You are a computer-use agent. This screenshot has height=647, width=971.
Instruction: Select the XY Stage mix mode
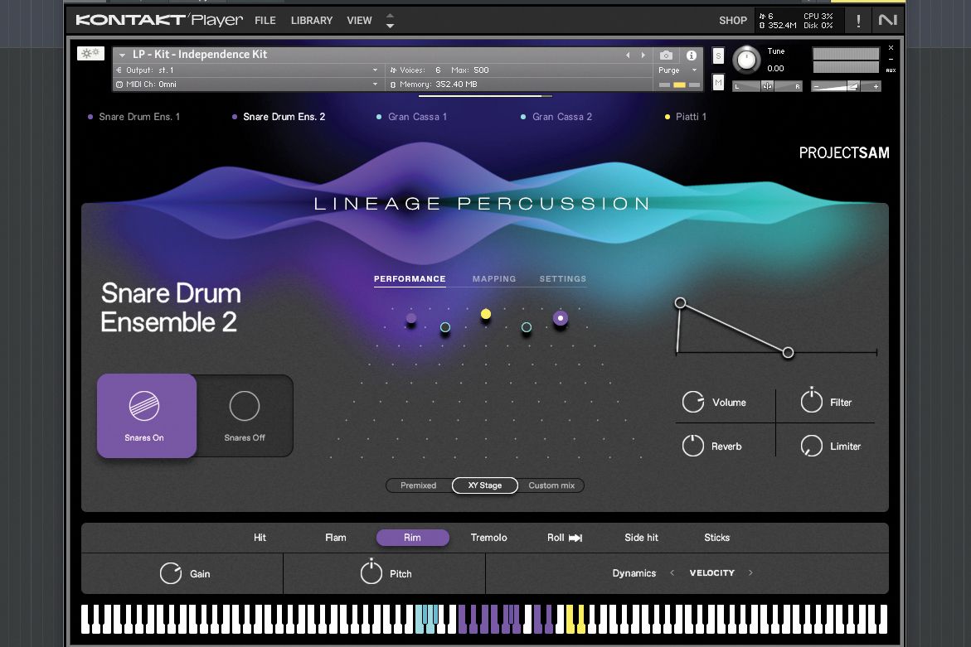tap(484, 485)
